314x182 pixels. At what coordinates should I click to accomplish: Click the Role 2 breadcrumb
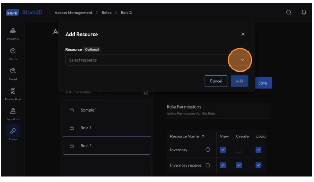click(x=126, y=13)
